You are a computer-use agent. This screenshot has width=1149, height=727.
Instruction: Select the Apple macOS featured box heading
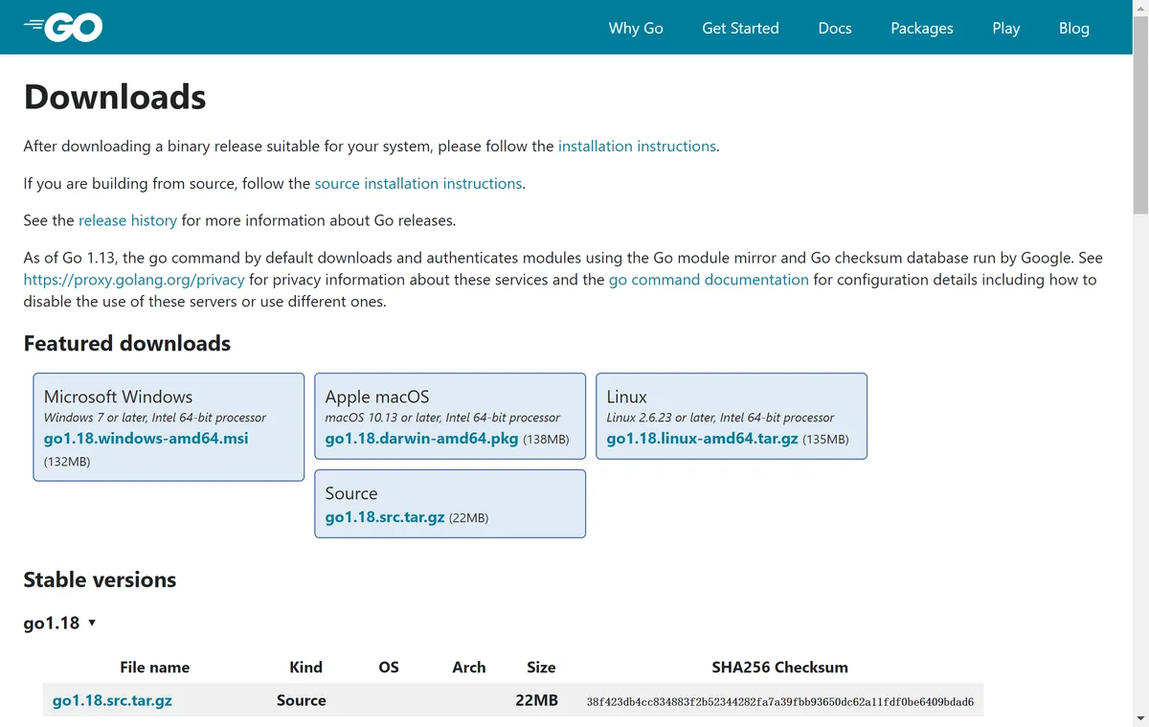[377, 397]
